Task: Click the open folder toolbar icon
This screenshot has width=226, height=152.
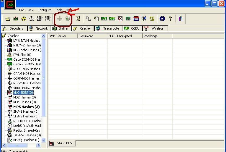Action: [8, 19]
